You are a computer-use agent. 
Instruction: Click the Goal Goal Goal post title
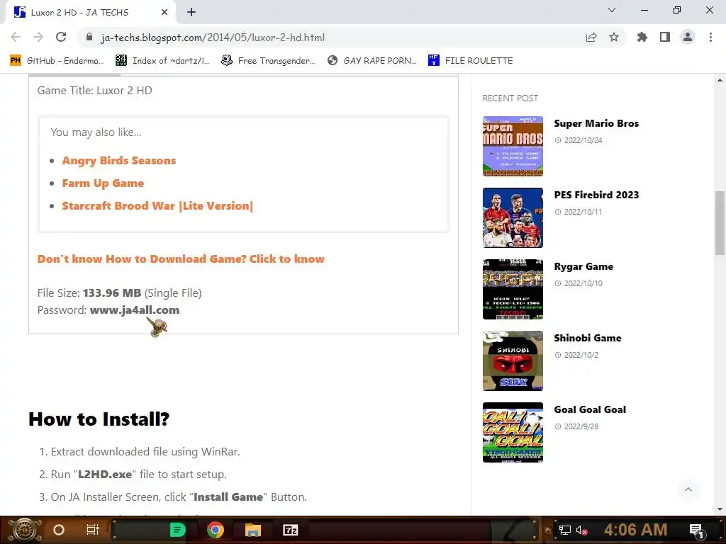point(590,409)
